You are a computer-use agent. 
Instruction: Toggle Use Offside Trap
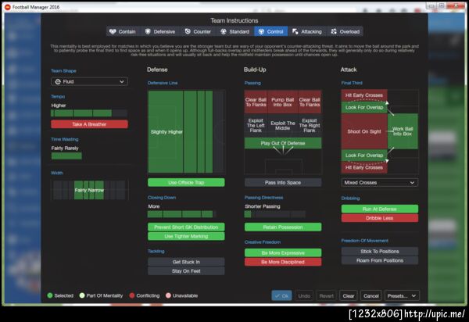[186, 182]
